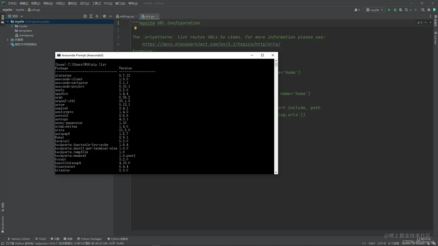The width and height of the screenshot is (438, 246).
Task: Open the Terminal tool window
Action: pos(68,239)
